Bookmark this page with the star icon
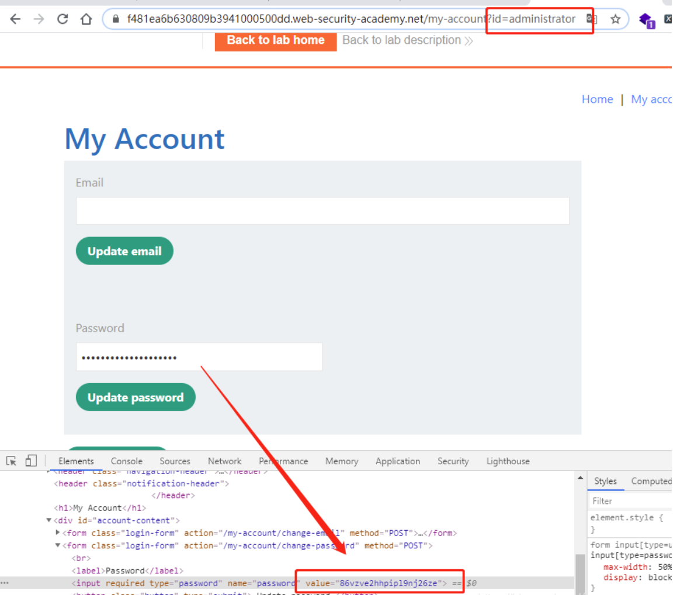 (615, 19)
